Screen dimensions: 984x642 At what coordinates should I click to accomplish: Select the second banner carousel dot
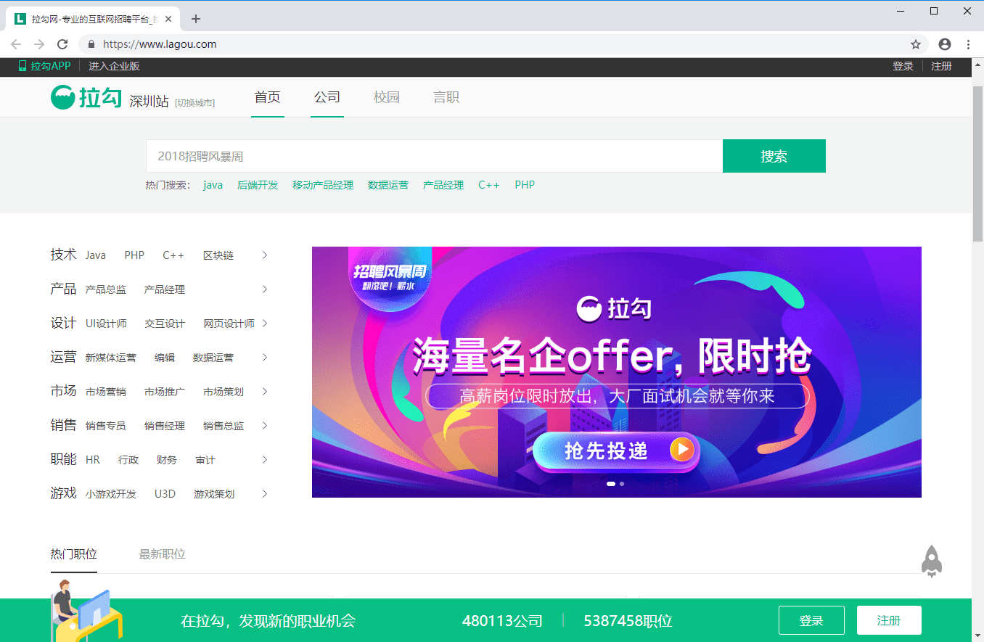click(622, 483)
